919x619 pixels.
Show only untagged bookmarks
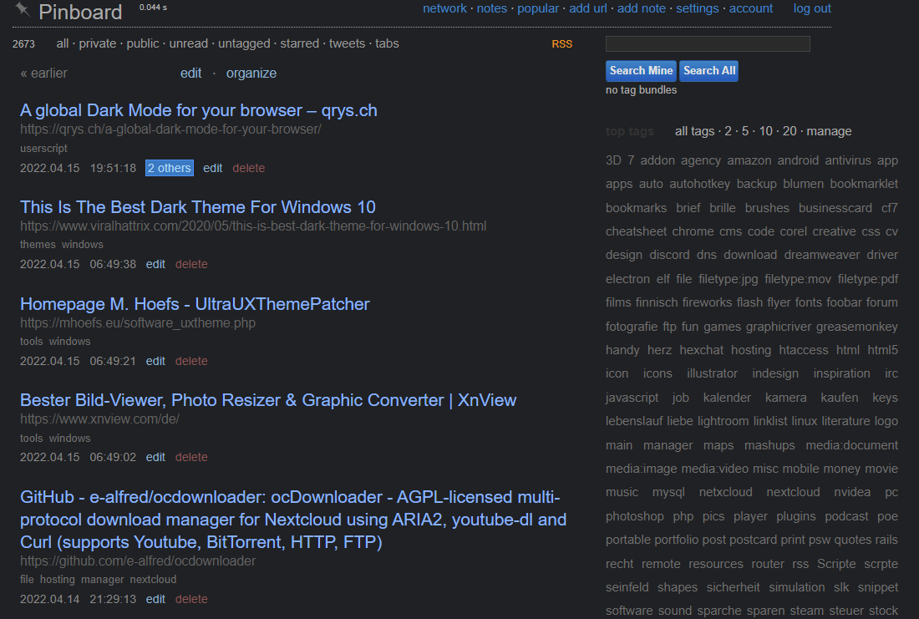pos(243,43)
